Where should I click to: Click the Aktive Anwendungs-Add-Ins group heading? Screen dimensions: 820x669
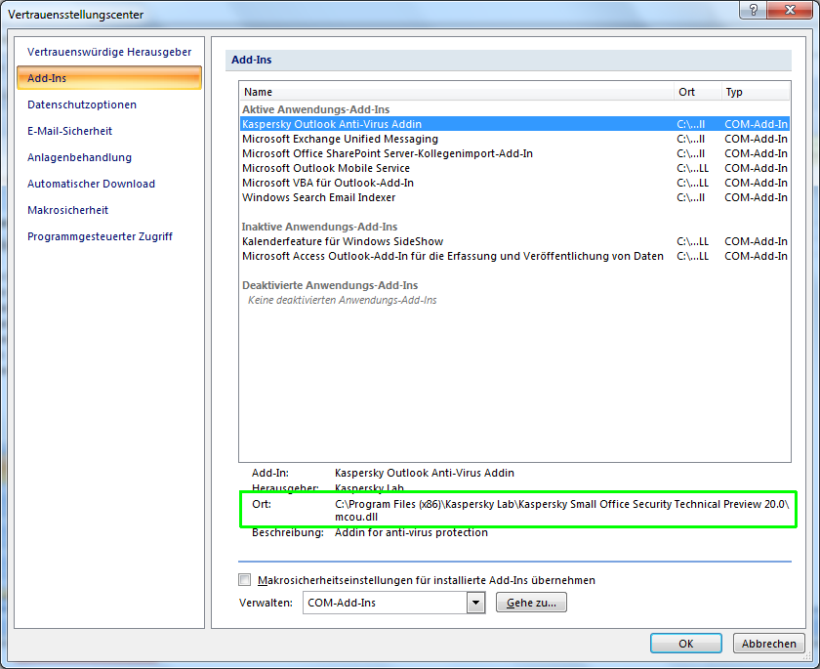(x=316, y=109)
